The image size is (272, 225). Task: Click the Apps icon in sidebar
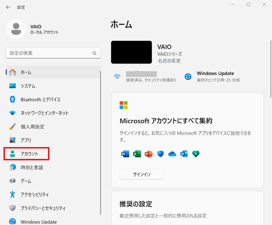tap(12, 140)
